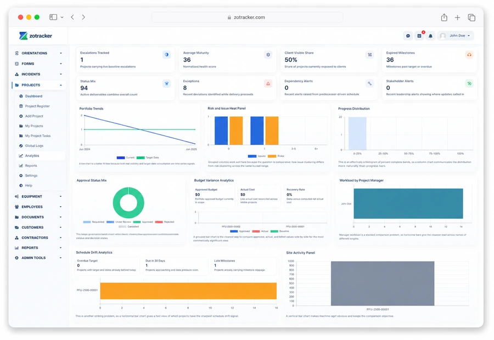Open the notifications bell icon

click(430, 36)
